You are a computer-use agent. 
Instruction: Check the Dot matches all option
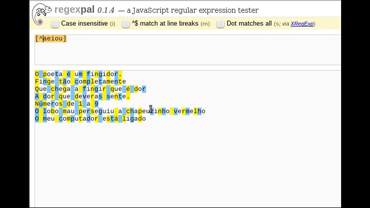click(x=221, y=24)
